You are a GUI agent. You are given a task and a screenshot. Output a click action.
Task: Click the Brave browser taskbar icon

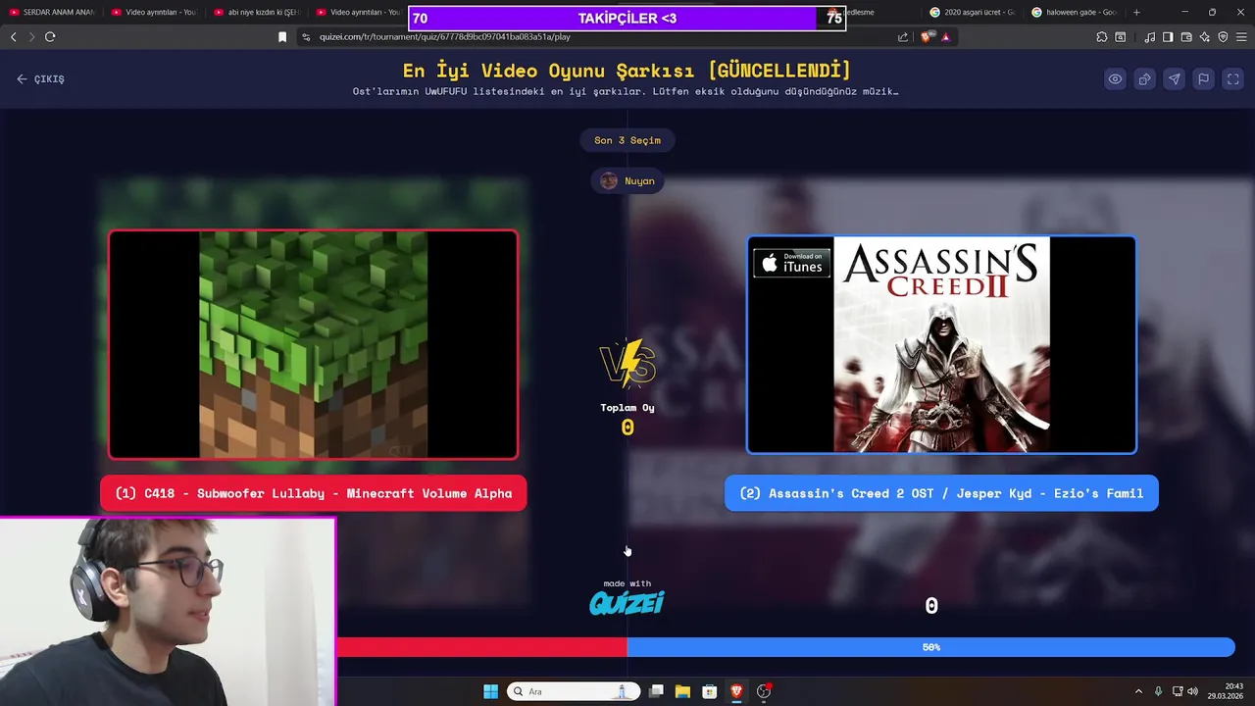[736, 691]
